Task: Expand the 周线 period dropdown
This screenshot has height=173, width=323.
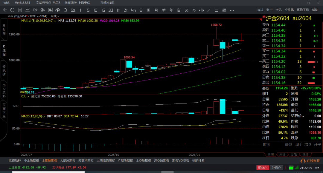Action: point(55,16)
